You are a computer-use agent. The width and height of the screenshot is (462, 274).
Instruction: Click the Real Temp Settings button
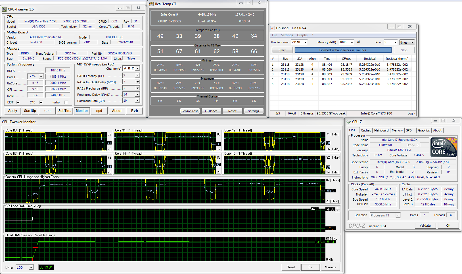[254, 111]
